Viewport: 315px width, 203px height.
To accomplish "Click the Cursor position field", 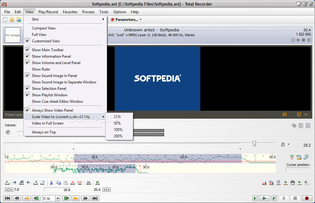I will point(298,170).
